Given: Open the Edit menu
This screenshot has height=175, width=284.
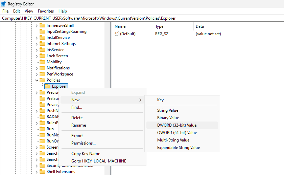Looking at the screenshot, I should (17, 11).
